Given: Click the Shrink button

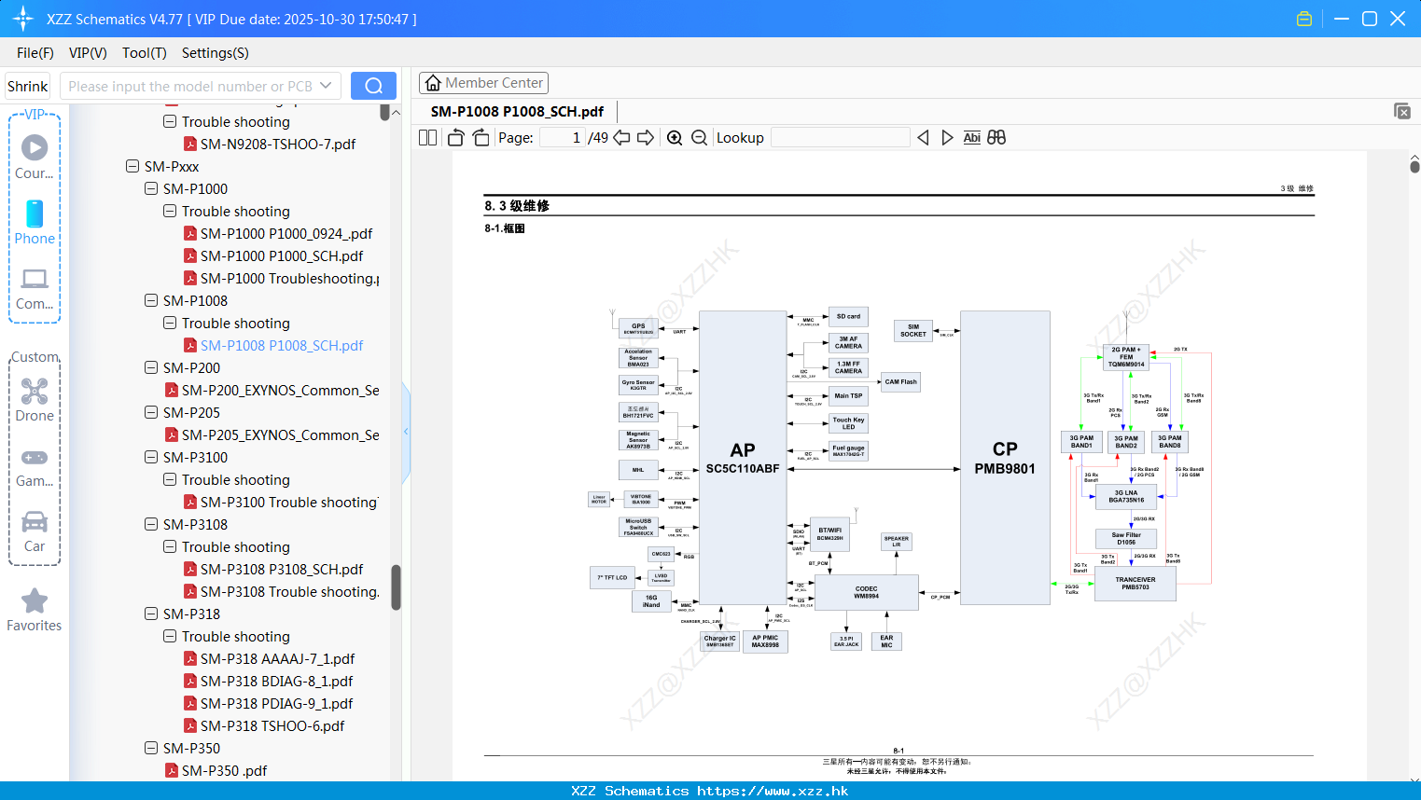Looking at the screenshot, I should click(27, 86).
